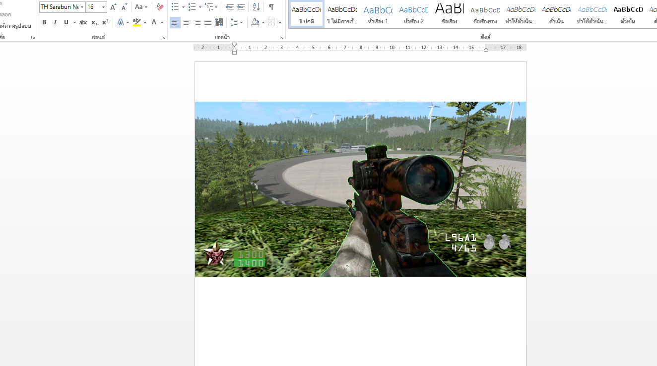
Task: Expand underline style options arrow
Action: click(74, 22)
